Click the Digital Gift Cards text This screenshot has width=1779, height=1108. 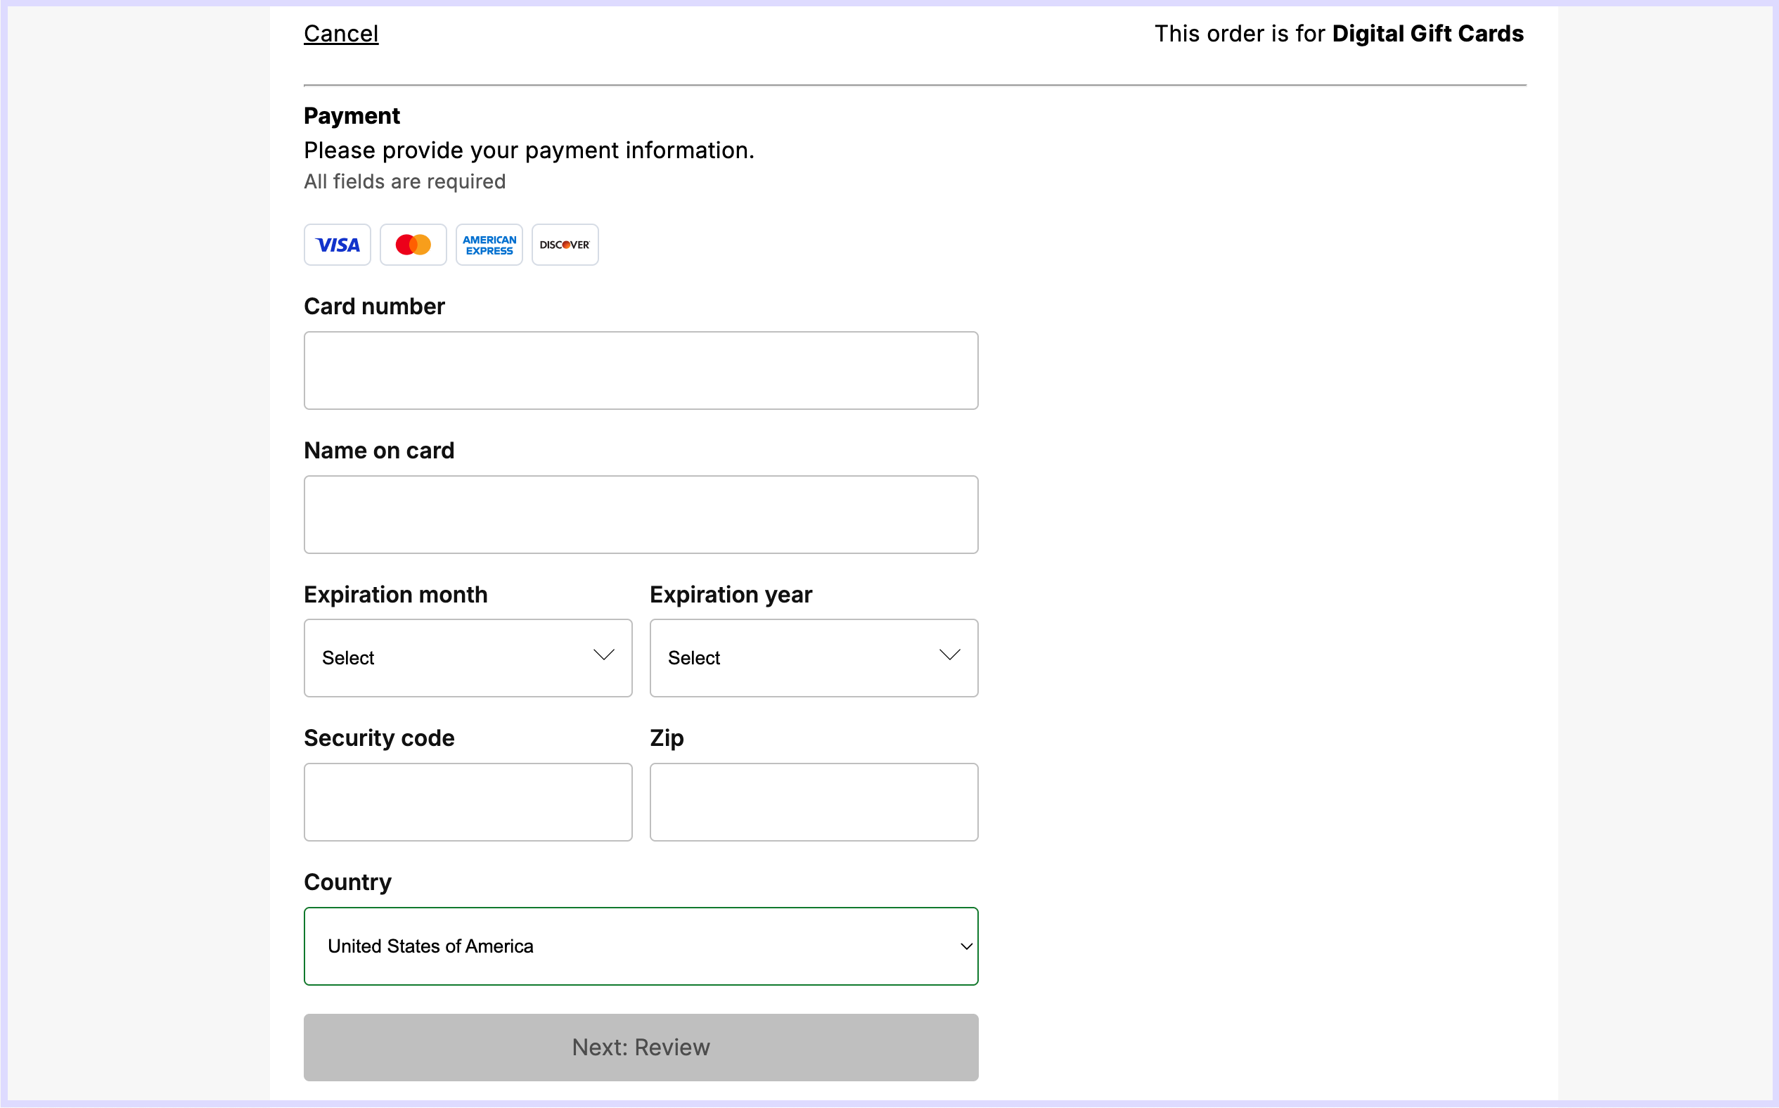click(1427, 34)
